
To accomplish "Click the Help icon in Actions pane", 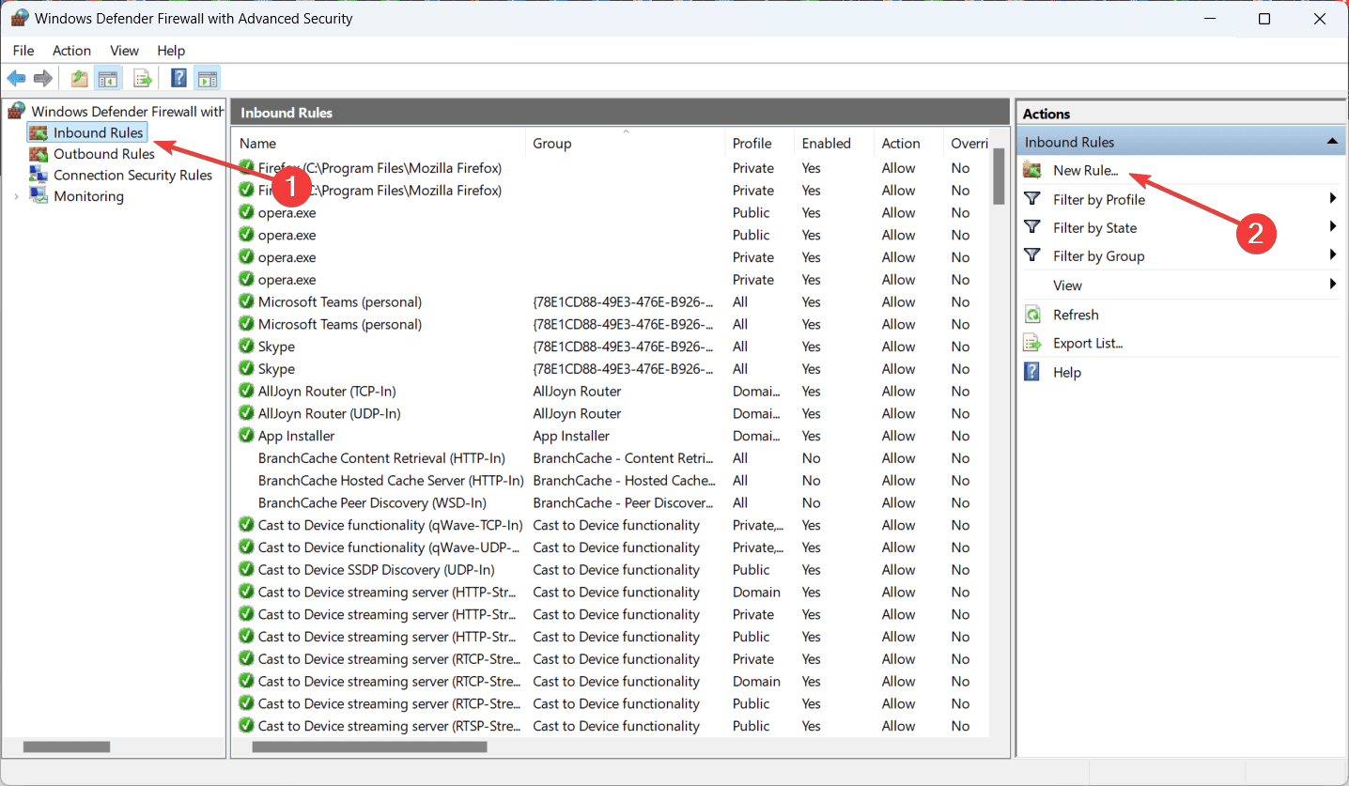I will click(1032, 372).
